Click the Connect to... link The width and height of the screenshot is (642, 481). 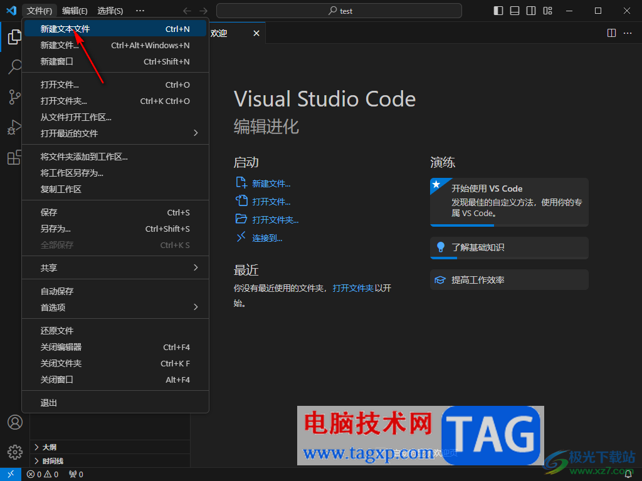pyautogui.click(x=267, y=238)
